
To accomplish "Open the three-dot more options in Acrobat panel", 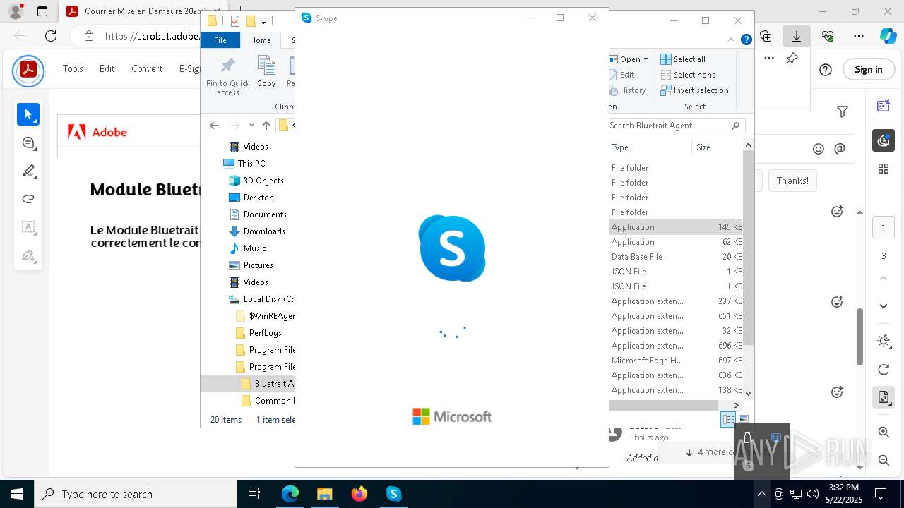I will click(x=769, y=58).
